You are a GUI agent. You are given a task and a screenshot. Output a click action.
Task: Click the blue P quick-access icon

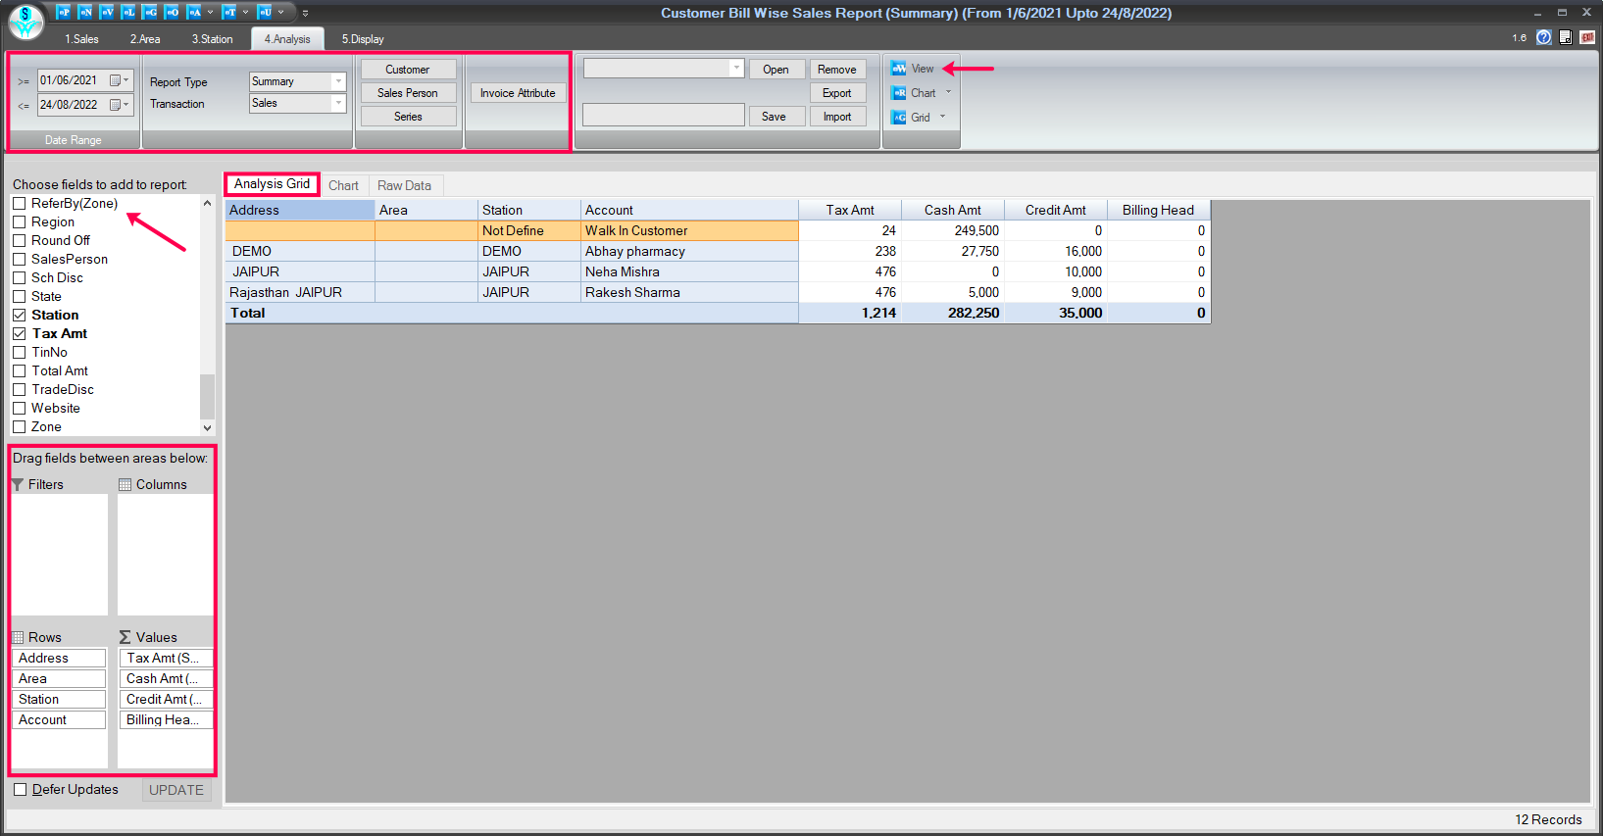[x=64, y=12]
